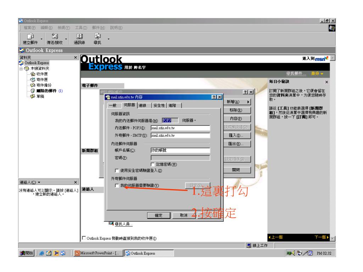Click the Windows logo throbber icon
The height and width of the screenshot is (272, 363).
point(332,28)
